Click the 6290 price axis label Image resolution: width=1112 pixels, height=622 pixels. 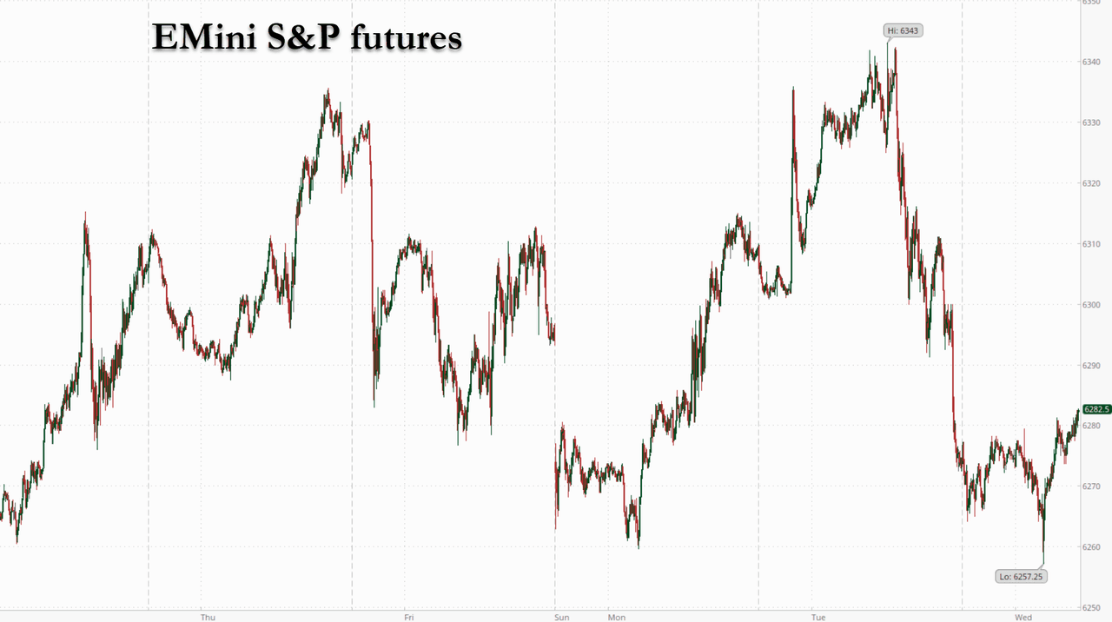(x=1092, y=366)
